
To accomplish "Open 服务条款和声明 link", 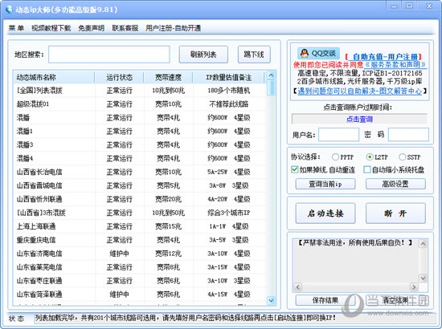I will pos(395,65).
